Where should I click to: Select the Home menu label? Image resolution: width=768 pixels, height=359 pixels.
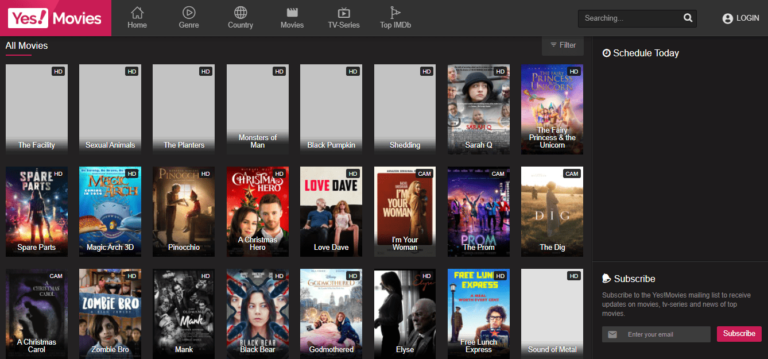pos(137,25)
